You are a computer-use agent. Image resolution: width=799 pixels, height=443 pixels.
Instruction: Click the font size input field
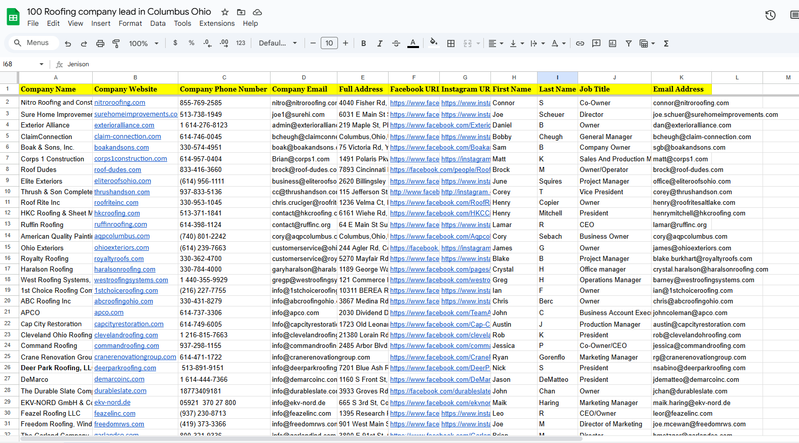pyautogui.click(x=329, y=43)
